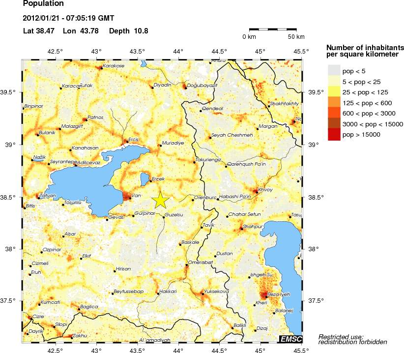Click the 'Diyadin' town label
Image resolution: width=404 pixels, height=353 pixels.
coord(162,85)
